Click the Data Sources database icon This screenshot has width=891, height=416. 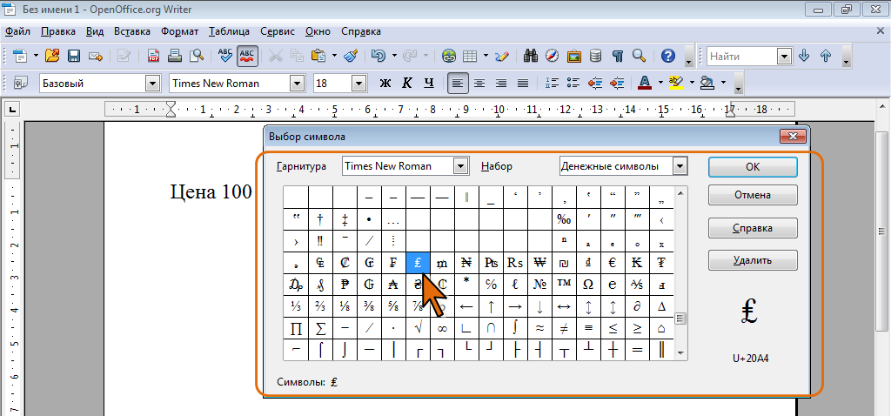coord(595,56)
